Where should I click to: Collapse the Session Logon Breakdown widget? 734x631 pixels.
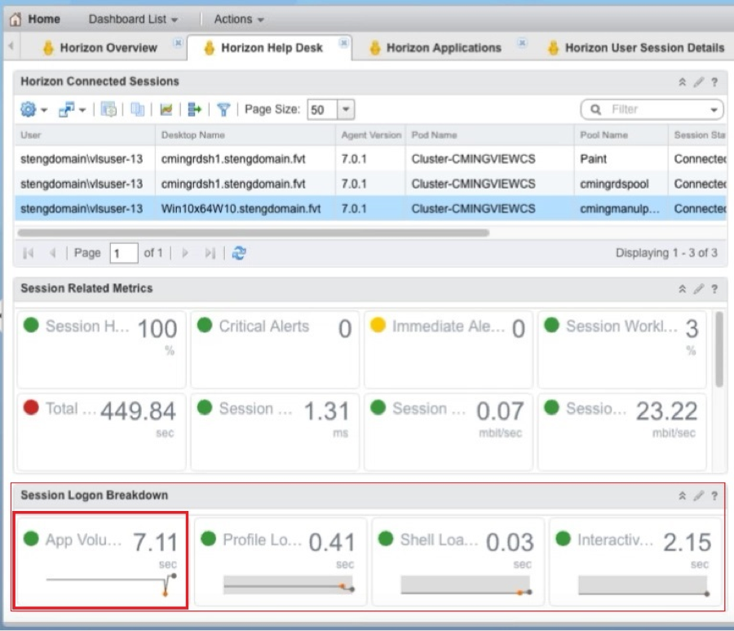click(683, 496)
